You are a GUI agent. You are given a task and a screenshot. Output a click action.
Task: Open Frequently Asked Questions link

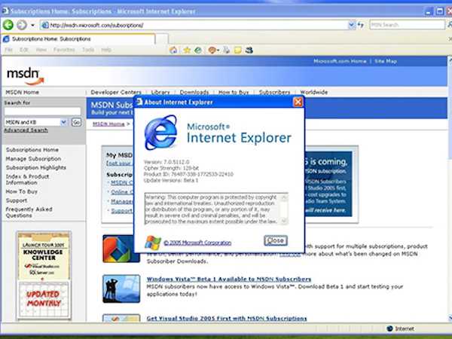29,212
